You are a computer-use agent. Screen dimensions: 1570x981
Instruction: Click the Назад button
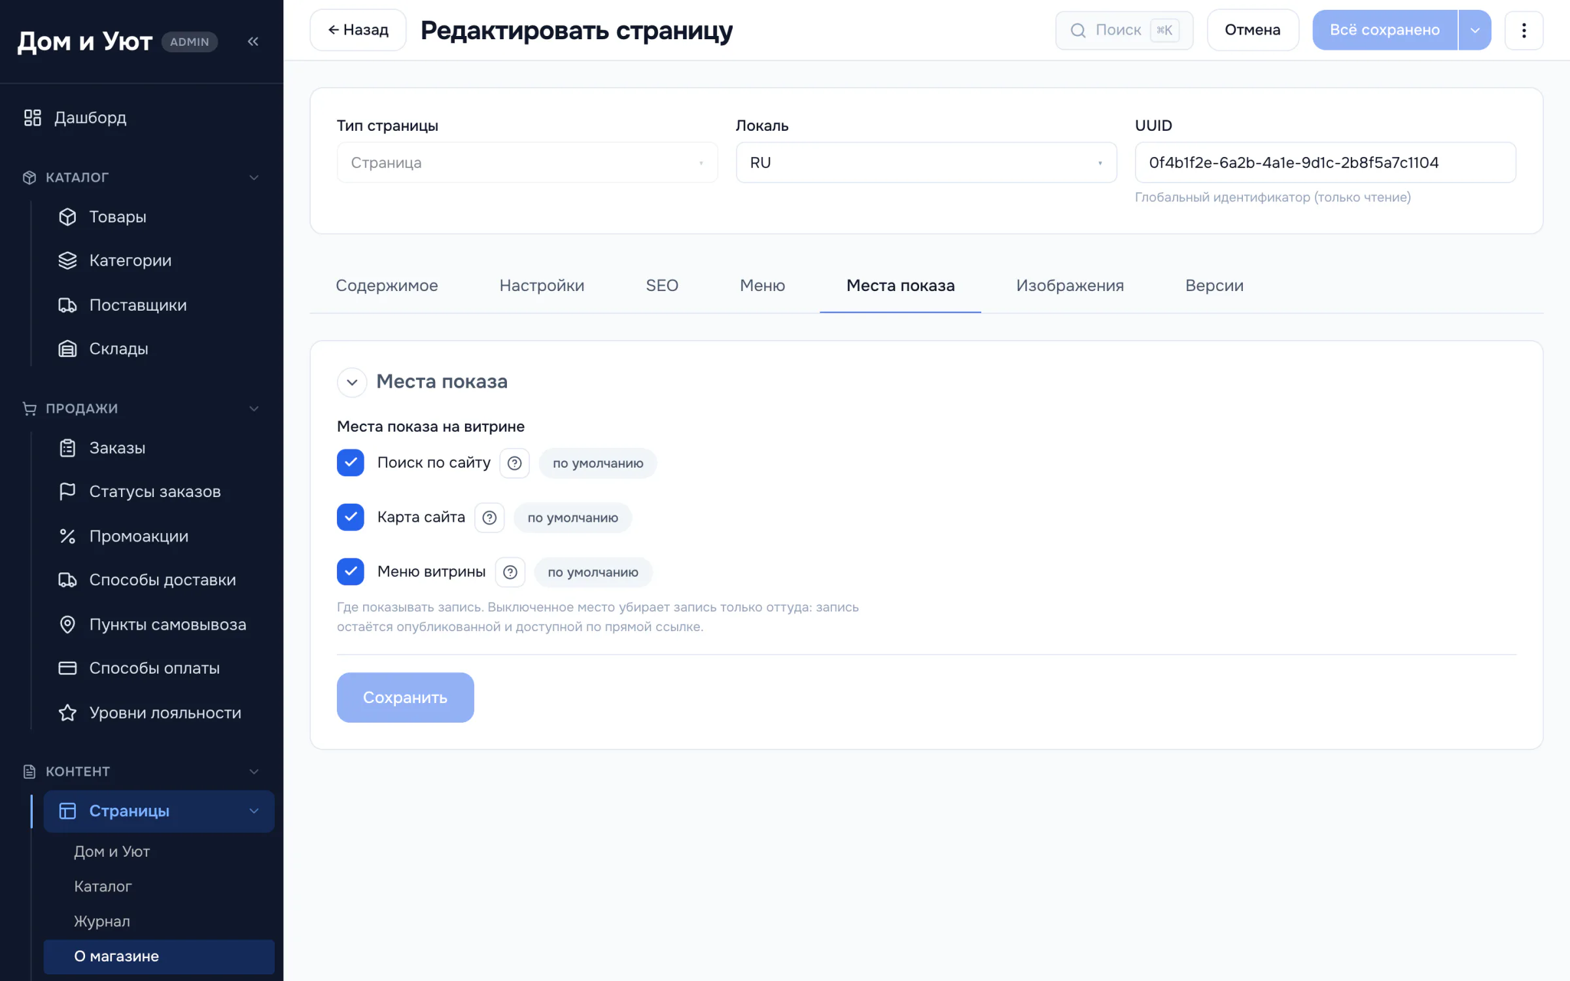point(358,30)
